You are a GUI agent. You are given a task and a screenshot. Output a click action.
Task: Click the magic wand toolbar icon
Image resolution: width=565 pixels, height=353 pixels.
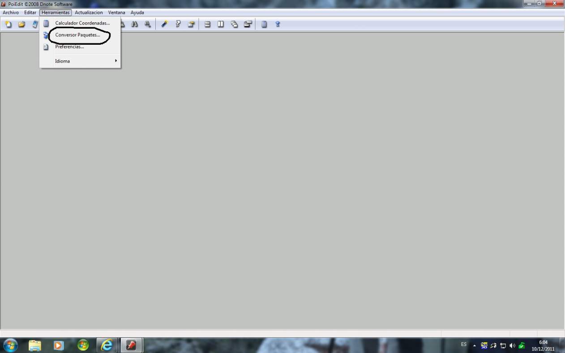pyautogui.click(x=164, y=24)
